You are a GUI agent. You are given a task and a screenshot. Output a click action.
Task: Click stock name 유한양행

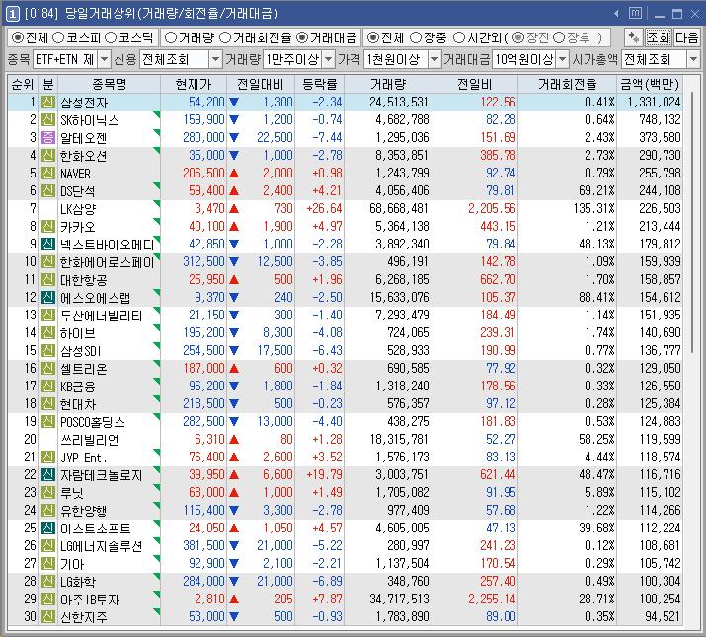[x=84, y=511]
